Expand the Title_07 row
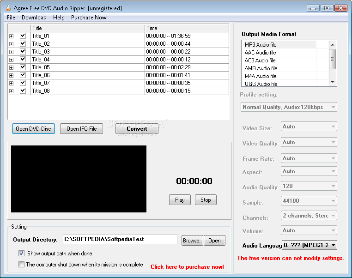352x278 pixels. click(11, 83)
